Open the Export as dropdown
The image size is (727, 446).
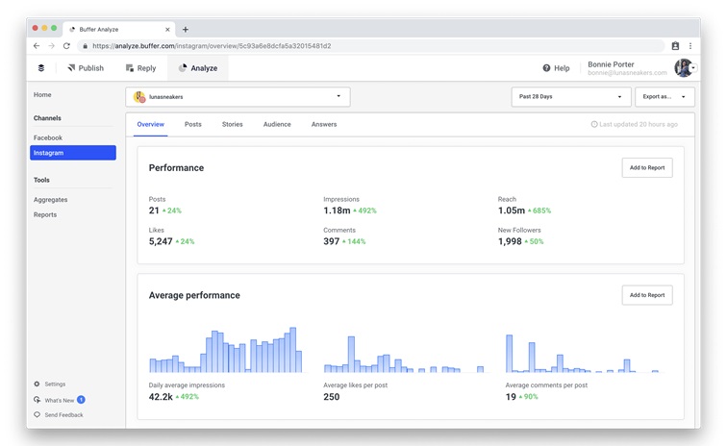point(664,97)
